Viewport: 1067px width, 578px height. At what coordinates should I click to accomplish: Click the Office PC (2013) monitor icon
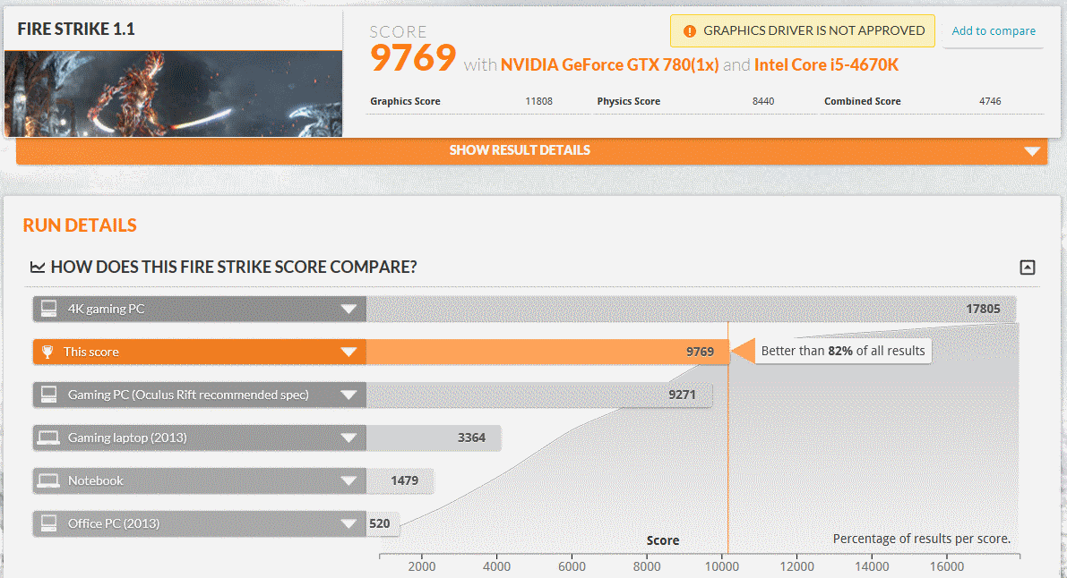(x=49, y=523)
